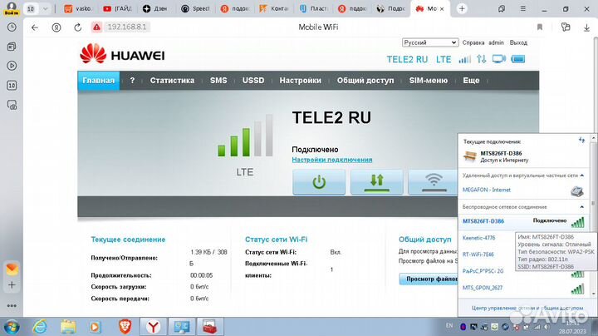Click the admin user link
Screen dimensions: 598x336
[496, 42]
